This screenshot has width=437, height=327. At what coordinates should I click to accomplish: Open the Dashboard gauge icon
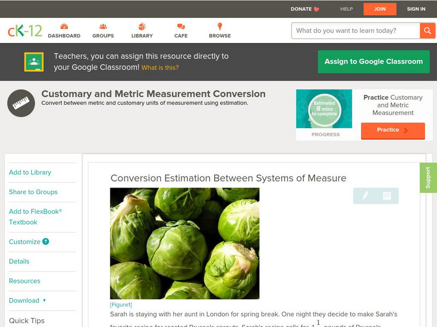tap(64, 26)
